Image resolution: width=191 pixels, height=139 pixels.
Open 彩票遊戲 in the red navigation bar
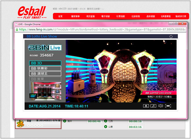point(120,16)
